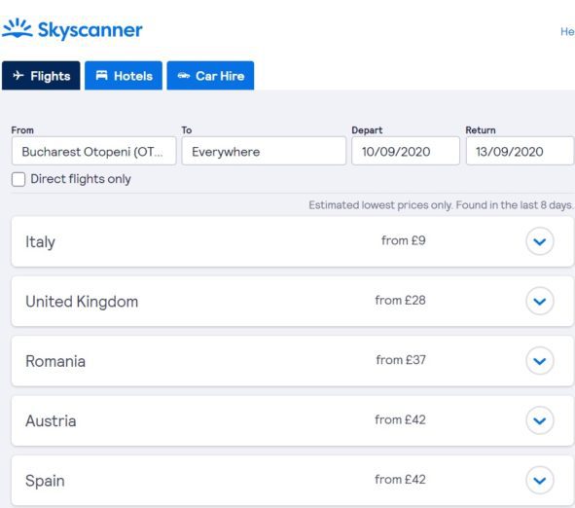Switch to the Hotels tab

coord(124,76)
